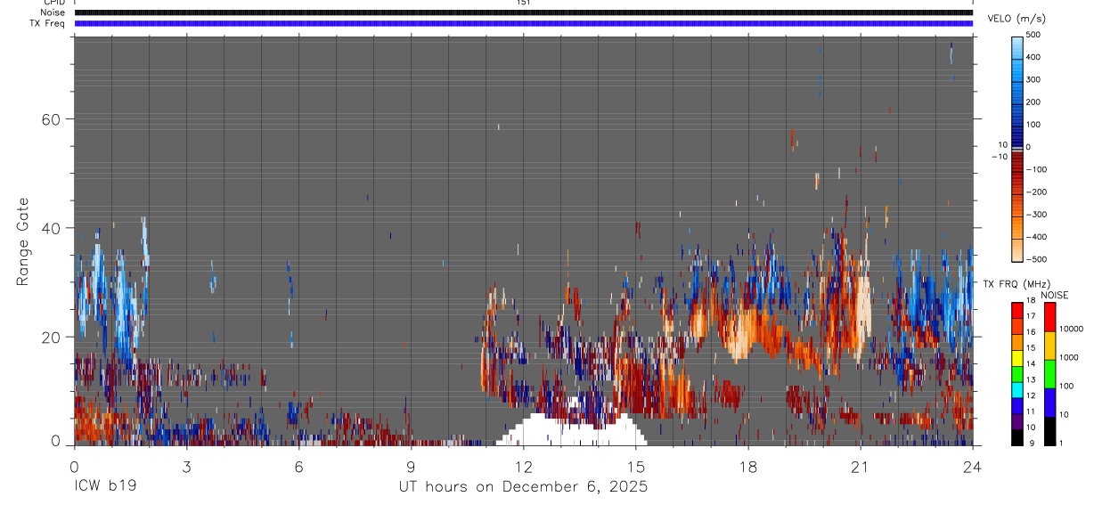Click hour 24 on the UT axis
Viewport: 1094px width, 505px height.
[973, 466]
